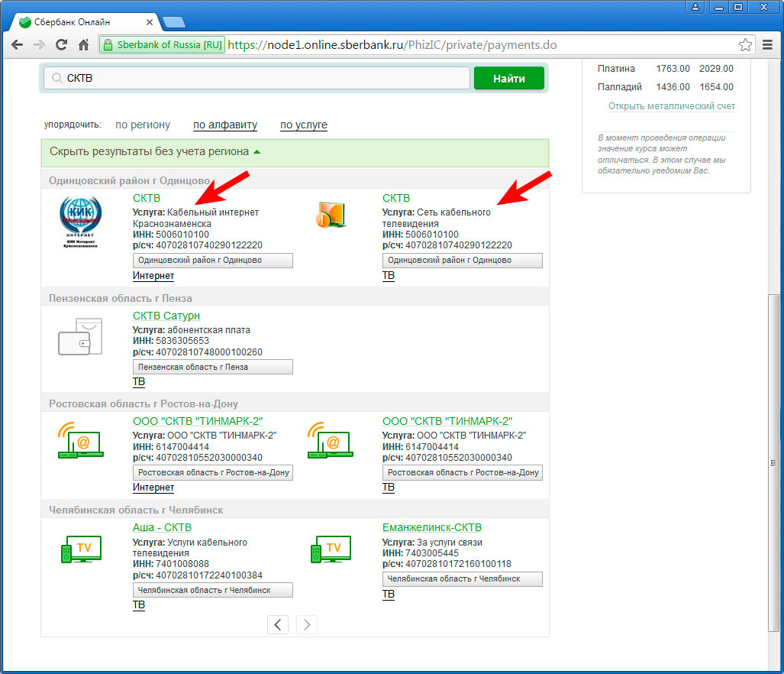Screen dimensions: 784x674
Task: Click Челябинск region tag under Еманжелинск-СКТВ
Action: coord(462,579)
